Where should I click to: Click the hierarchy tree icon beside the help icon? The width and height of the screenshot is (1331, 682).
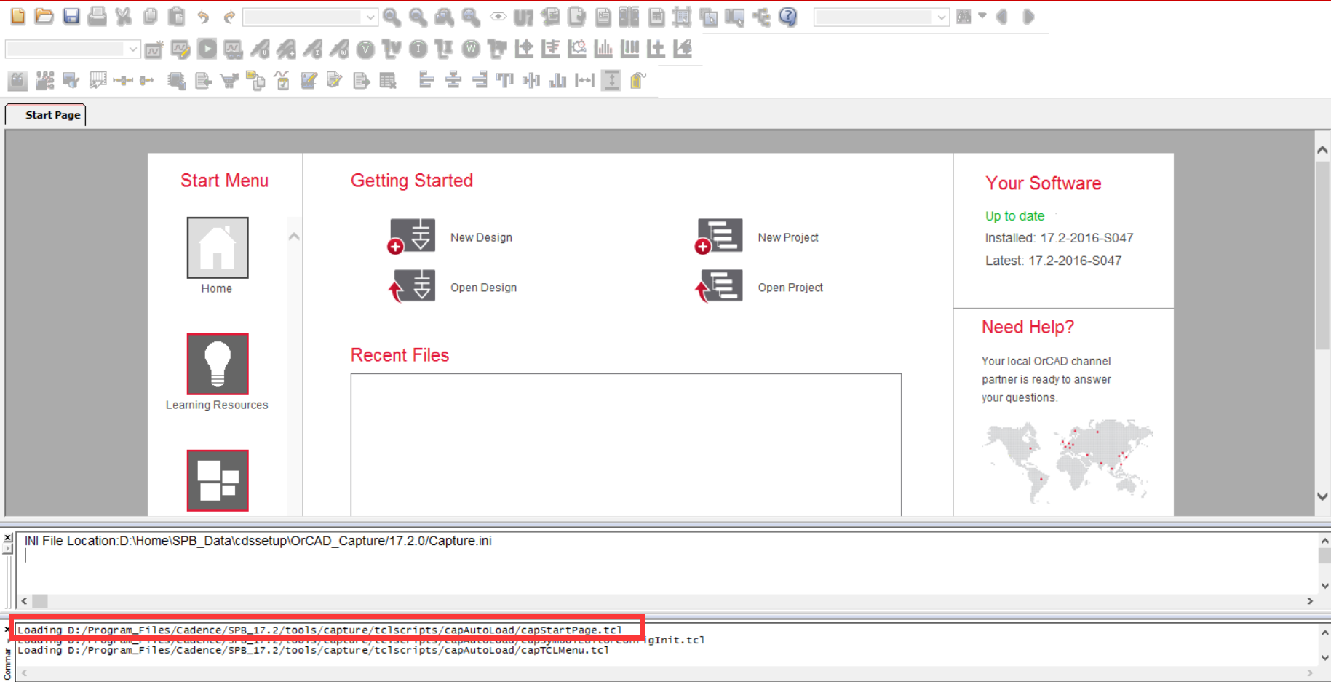click(x=761, y=16)
